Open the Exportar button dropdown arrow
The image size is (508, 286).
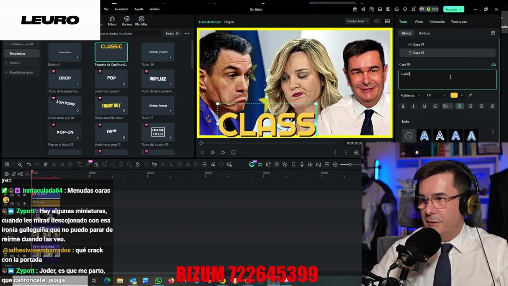coord(461,9)
